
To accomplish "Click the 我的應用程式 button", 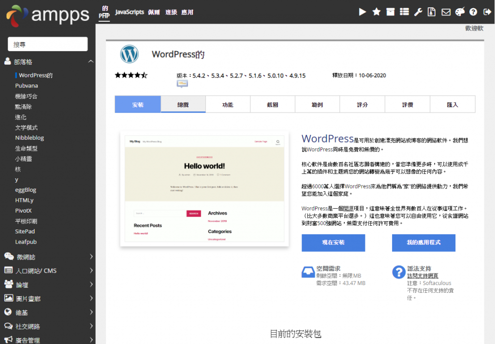I will pos(423,243).
